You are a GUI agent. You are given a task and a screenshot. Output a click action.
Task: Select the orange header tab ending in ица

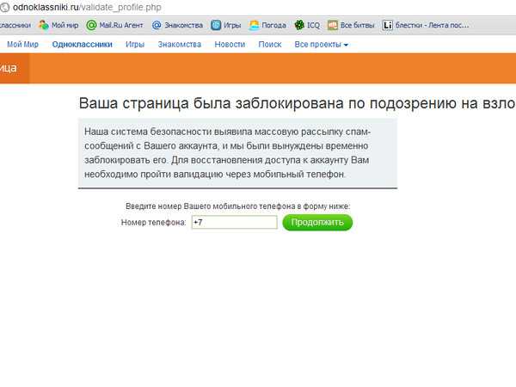(x=14, y=68)
